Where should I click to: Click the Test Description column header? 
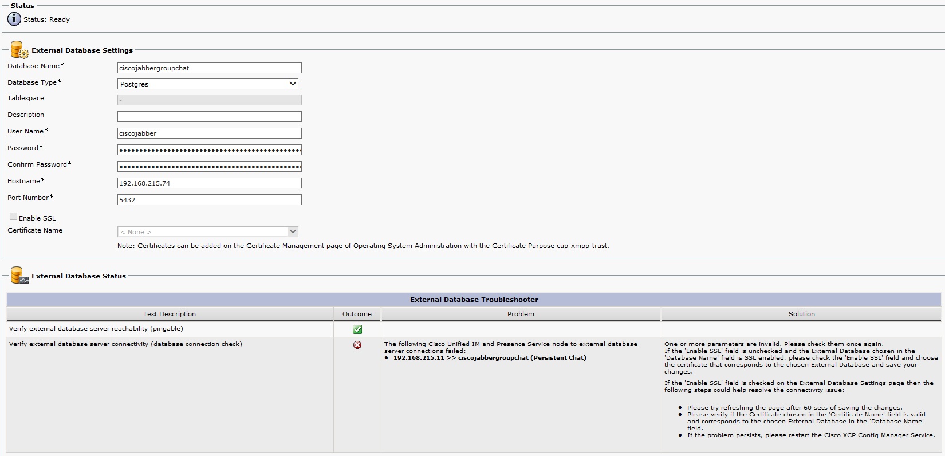pos(170,314)
